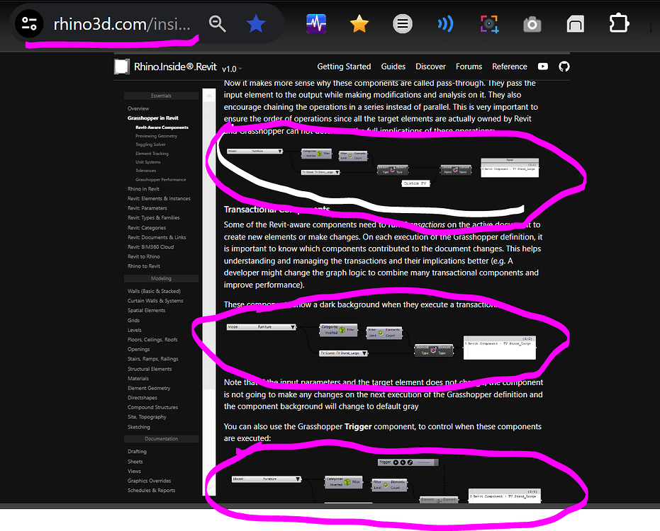The image size is (660, 531).
Task: Click the camera screenshot extension icon
Action: click(531, 23)
